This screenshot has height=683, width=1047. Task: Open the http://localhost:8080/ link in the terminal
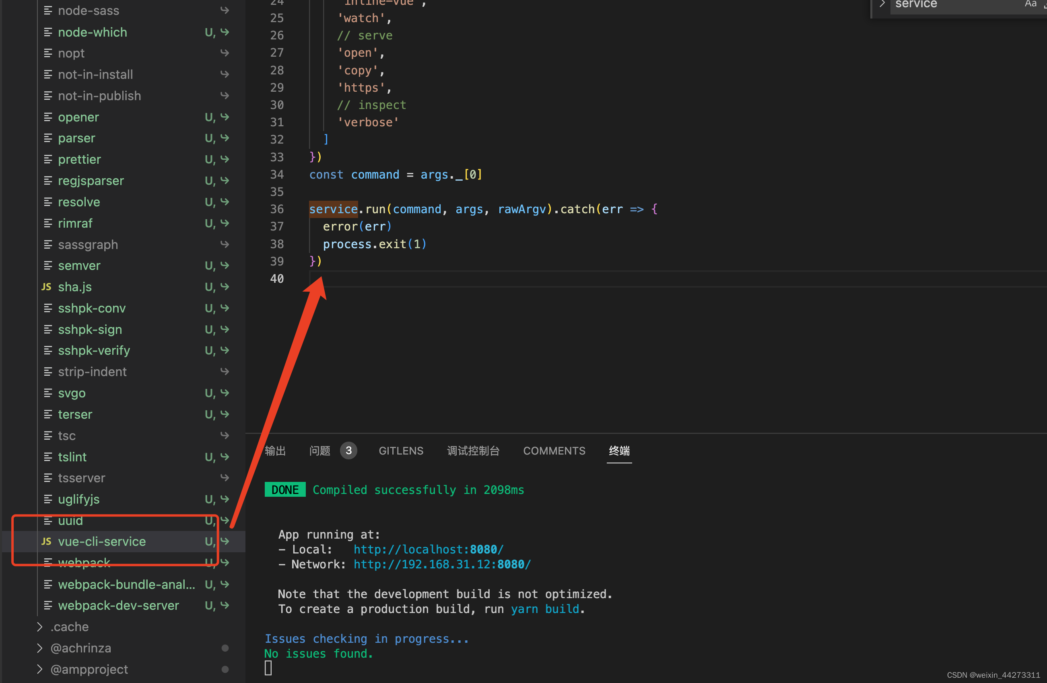coord(428,549)
